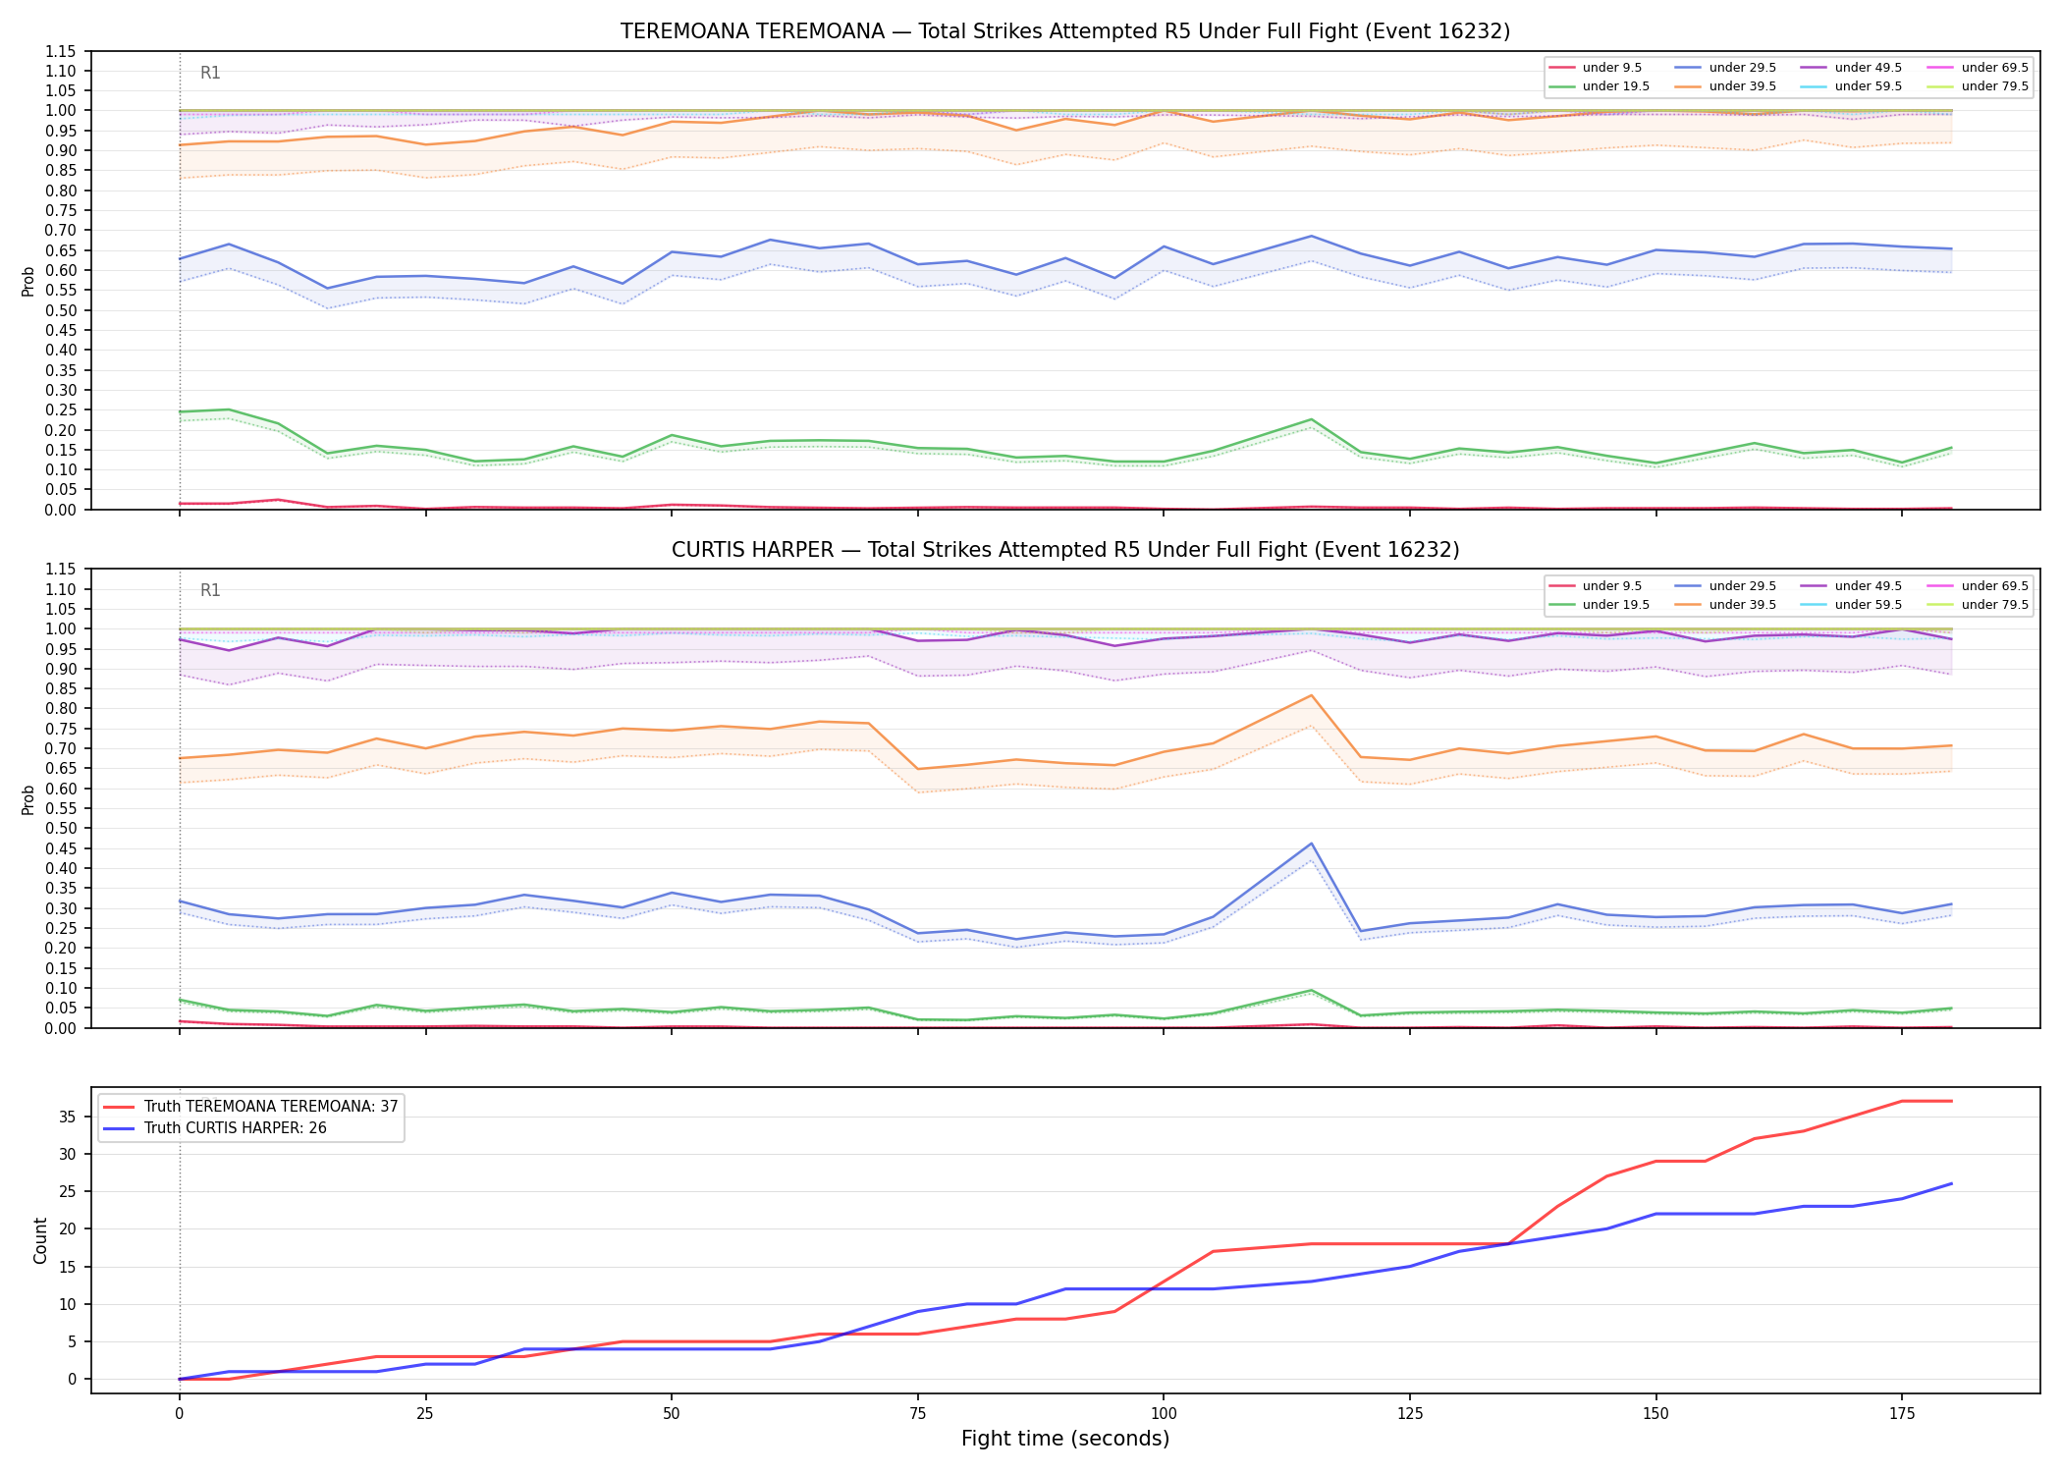
Task: Click 'under 49.5' legend entry in top chart
Action: click(1852, 68)
